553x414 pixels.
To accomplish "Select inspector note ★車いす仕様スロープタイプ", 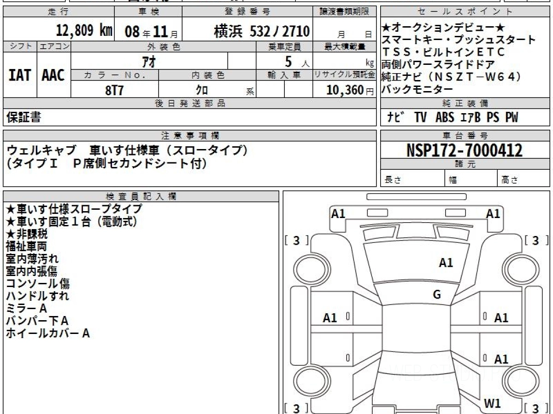I will click(x=74, y=209).
